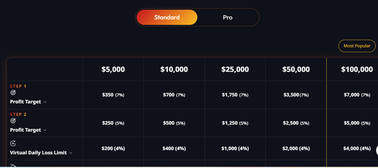Click the $500 (5%) Step 2 cell
378x168 pixels.
[x=174, y=123]
